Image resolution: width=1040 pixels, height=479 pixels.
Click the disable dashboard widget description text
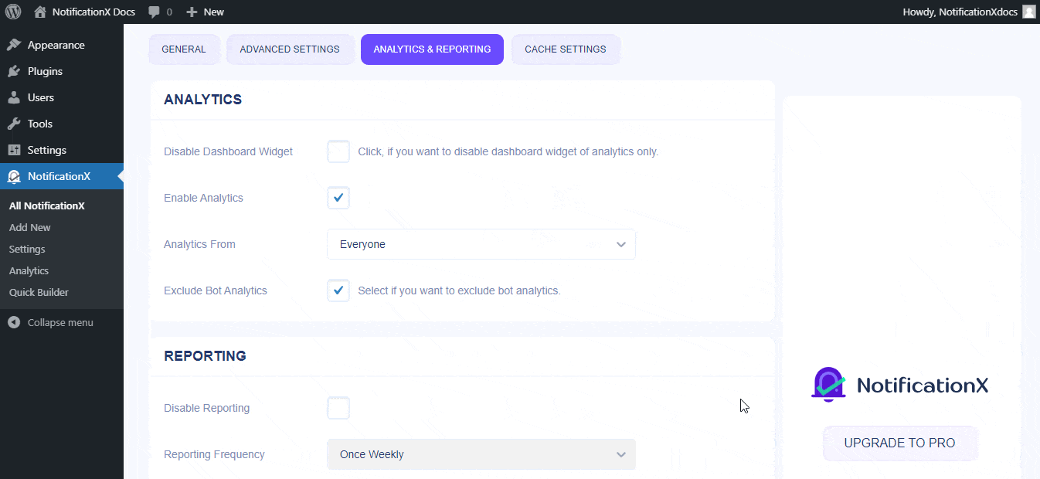click(x=508, y=151)
